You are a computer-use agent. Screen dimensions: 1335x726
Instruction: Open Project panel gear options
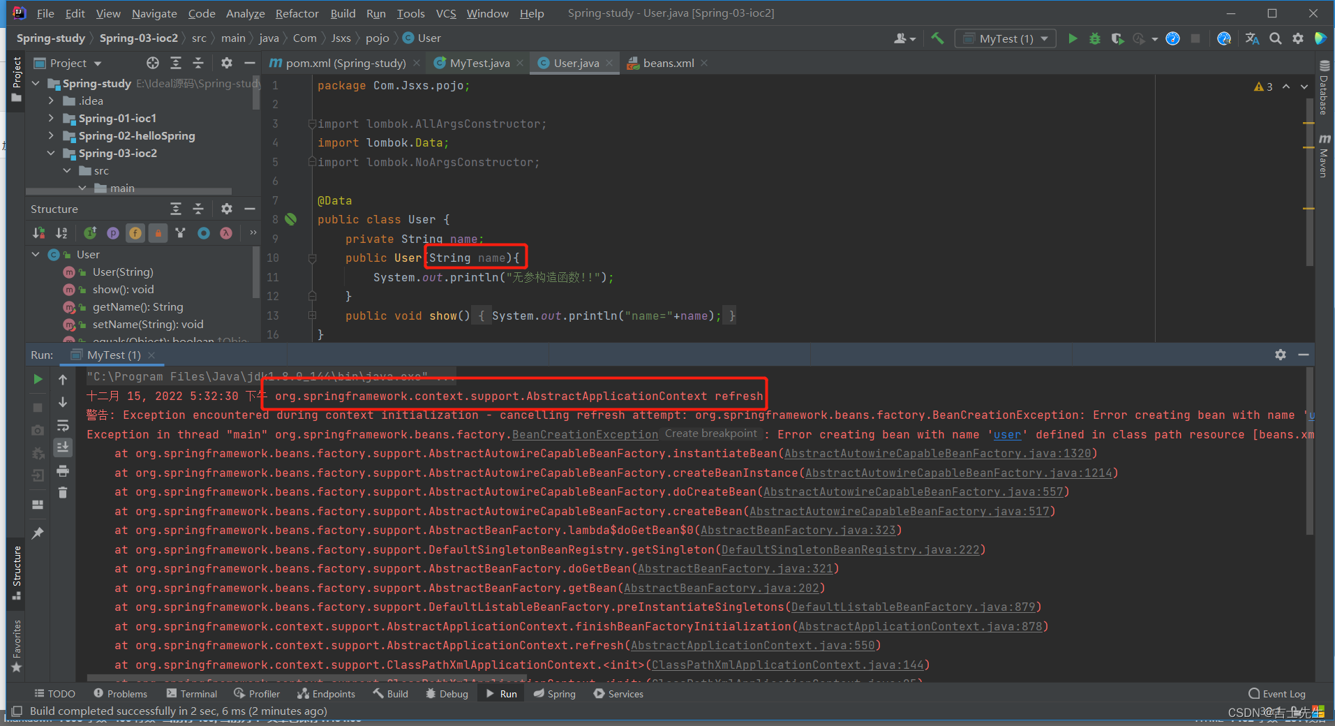[x=227, y=64]
